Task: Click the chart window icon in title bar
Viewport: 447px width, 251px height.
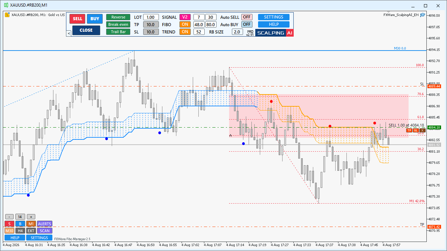Action: tap(6, 5)
